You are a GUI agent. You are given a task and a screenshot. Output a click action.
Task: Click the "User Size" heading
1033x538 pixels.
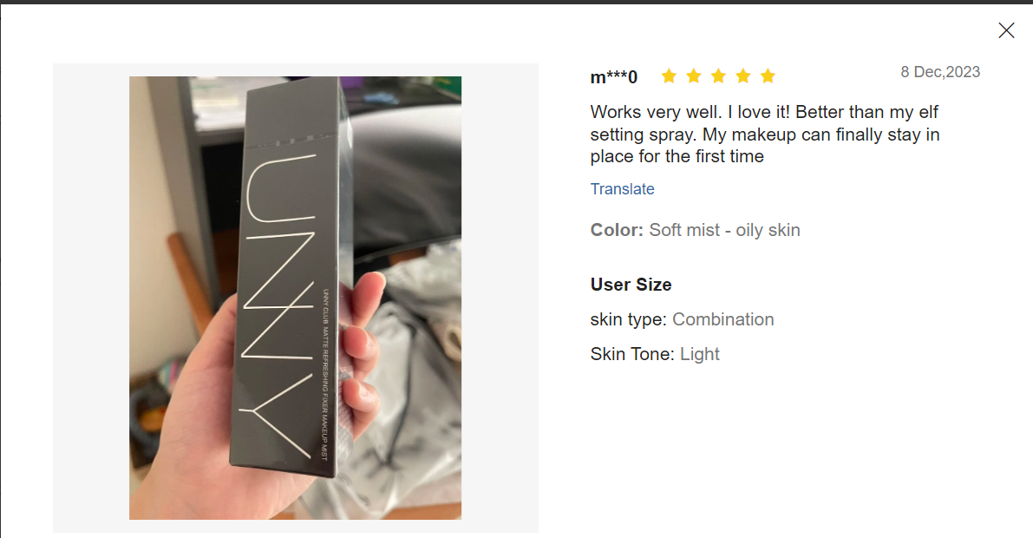pyautogui.click(x=631, y=285)
